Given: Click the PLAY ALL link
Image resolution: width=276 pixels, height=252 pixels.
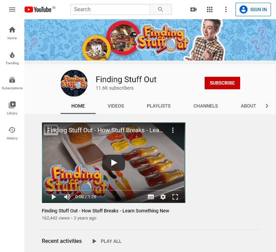Looking at the screenshot, I should (111, 241).
